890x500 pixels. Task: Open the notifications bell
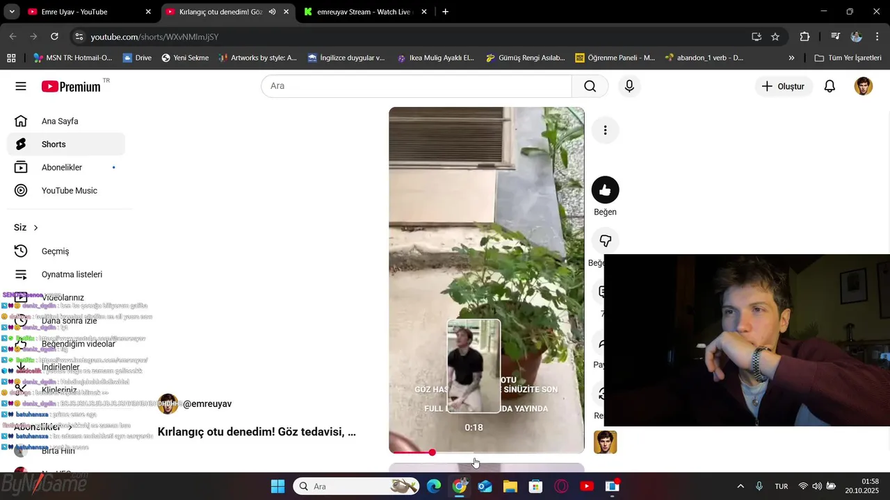(x=830, y=86)
